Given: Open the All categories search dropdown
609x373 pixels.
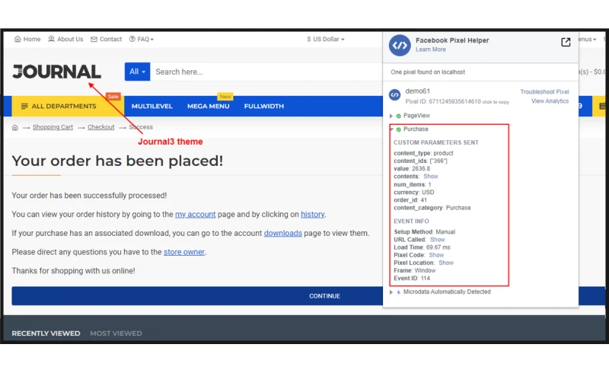Looking at the screenshot, I should [x=137, y=72].
